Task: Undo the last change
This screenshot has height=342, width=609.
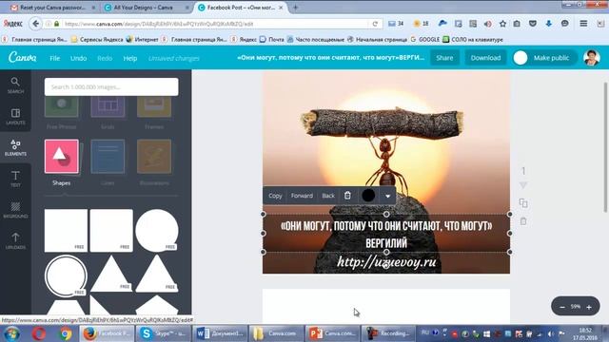Action: click(78, 58)
